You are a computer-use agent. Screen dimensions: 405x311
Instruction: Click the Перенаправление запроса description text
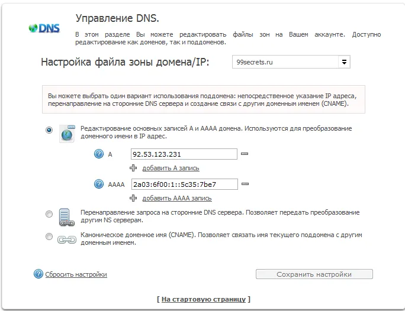[x=220, y=216]
